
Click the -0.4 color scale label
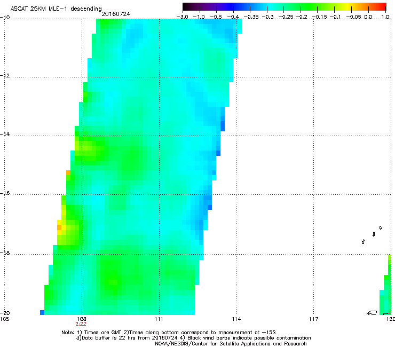pyautogui.click(x=233, y=17)
